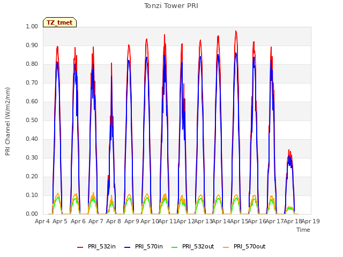This screenshot has height=257, width=343.
Task: Click the TZ_tmet label box
Action: click(59, 22)
